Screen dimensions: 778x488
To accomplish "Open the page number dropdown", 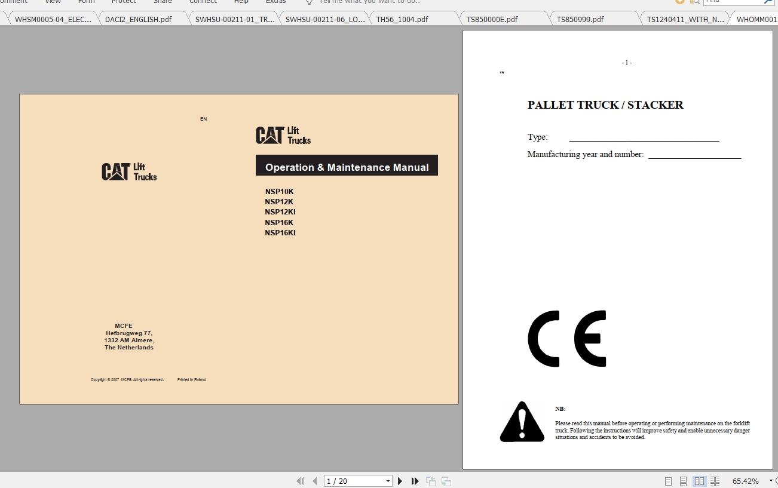I will 388,481.
